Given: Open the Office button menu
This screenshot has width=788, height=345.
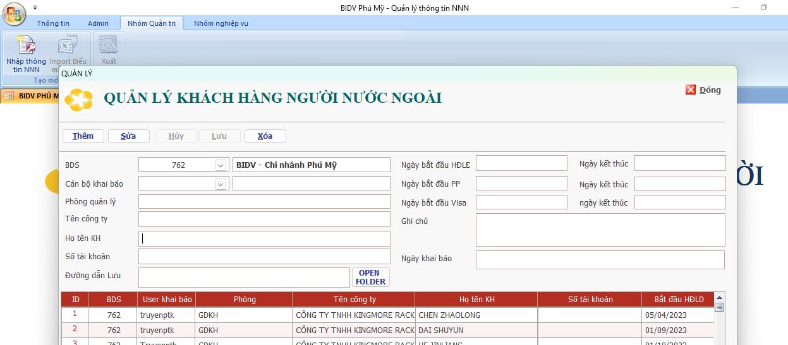Looking at the screenshot, I should pyautogui.click(x=14, y=14).
